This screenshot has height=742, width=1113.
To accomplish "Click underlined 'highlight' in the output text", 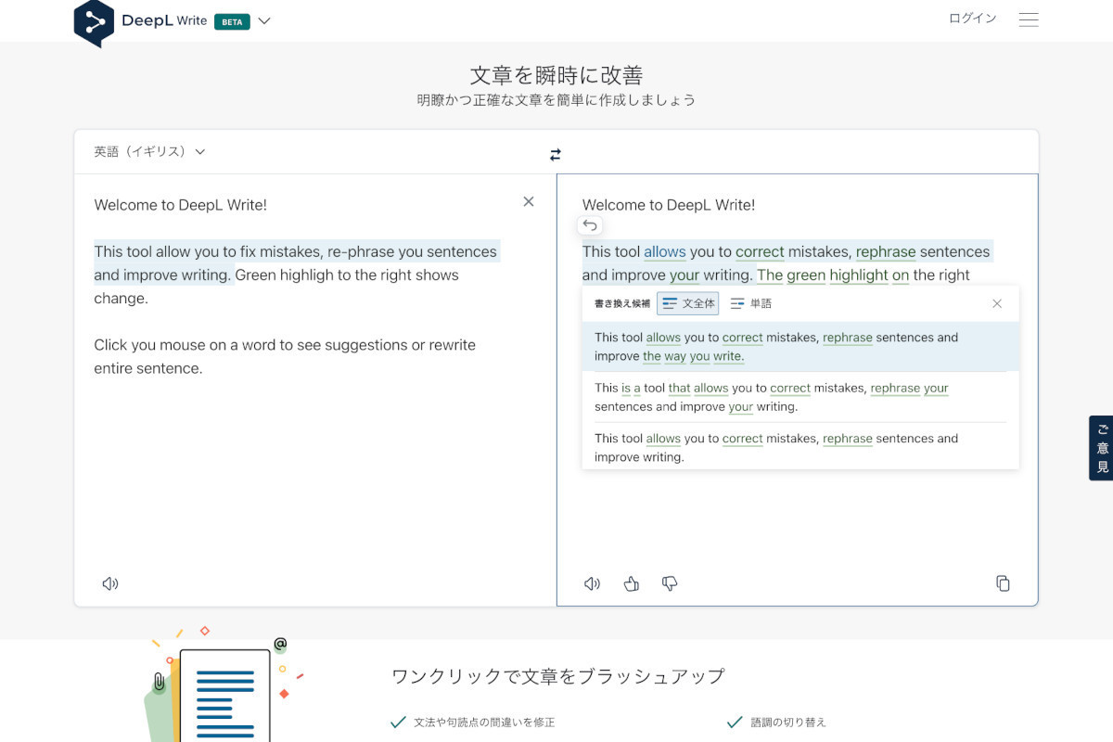I will pyautogui.click(x=859, y=275).
